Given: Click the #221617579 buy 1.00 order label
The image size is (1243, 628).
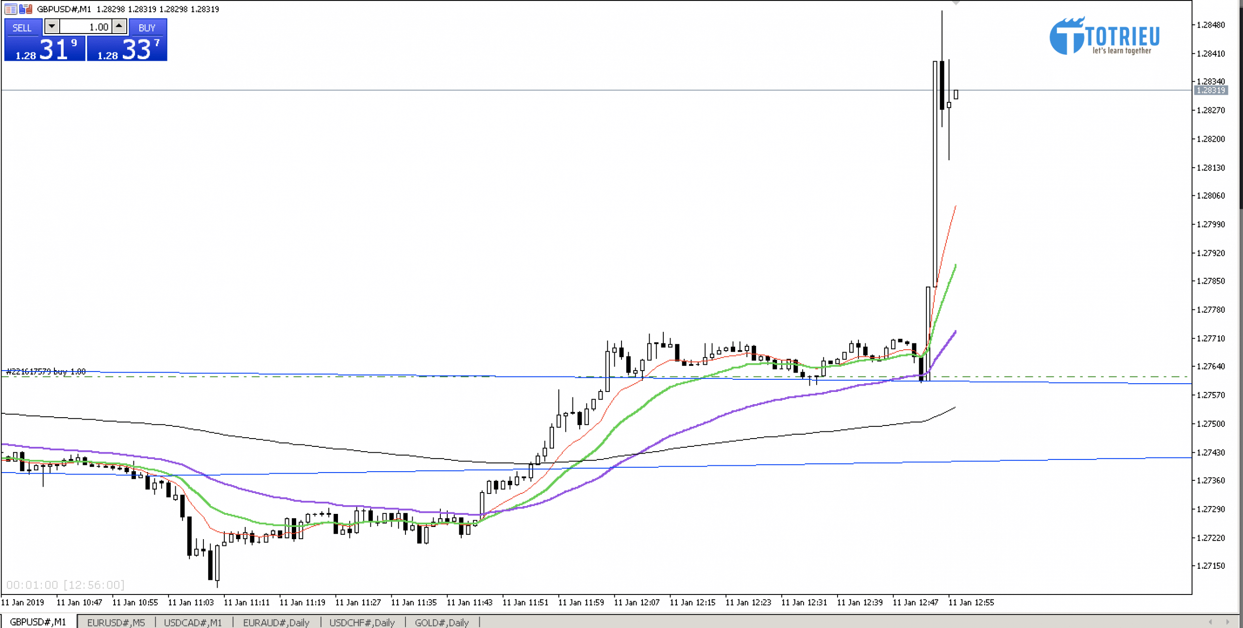Looking at the screenshot, I should [46, 372].
